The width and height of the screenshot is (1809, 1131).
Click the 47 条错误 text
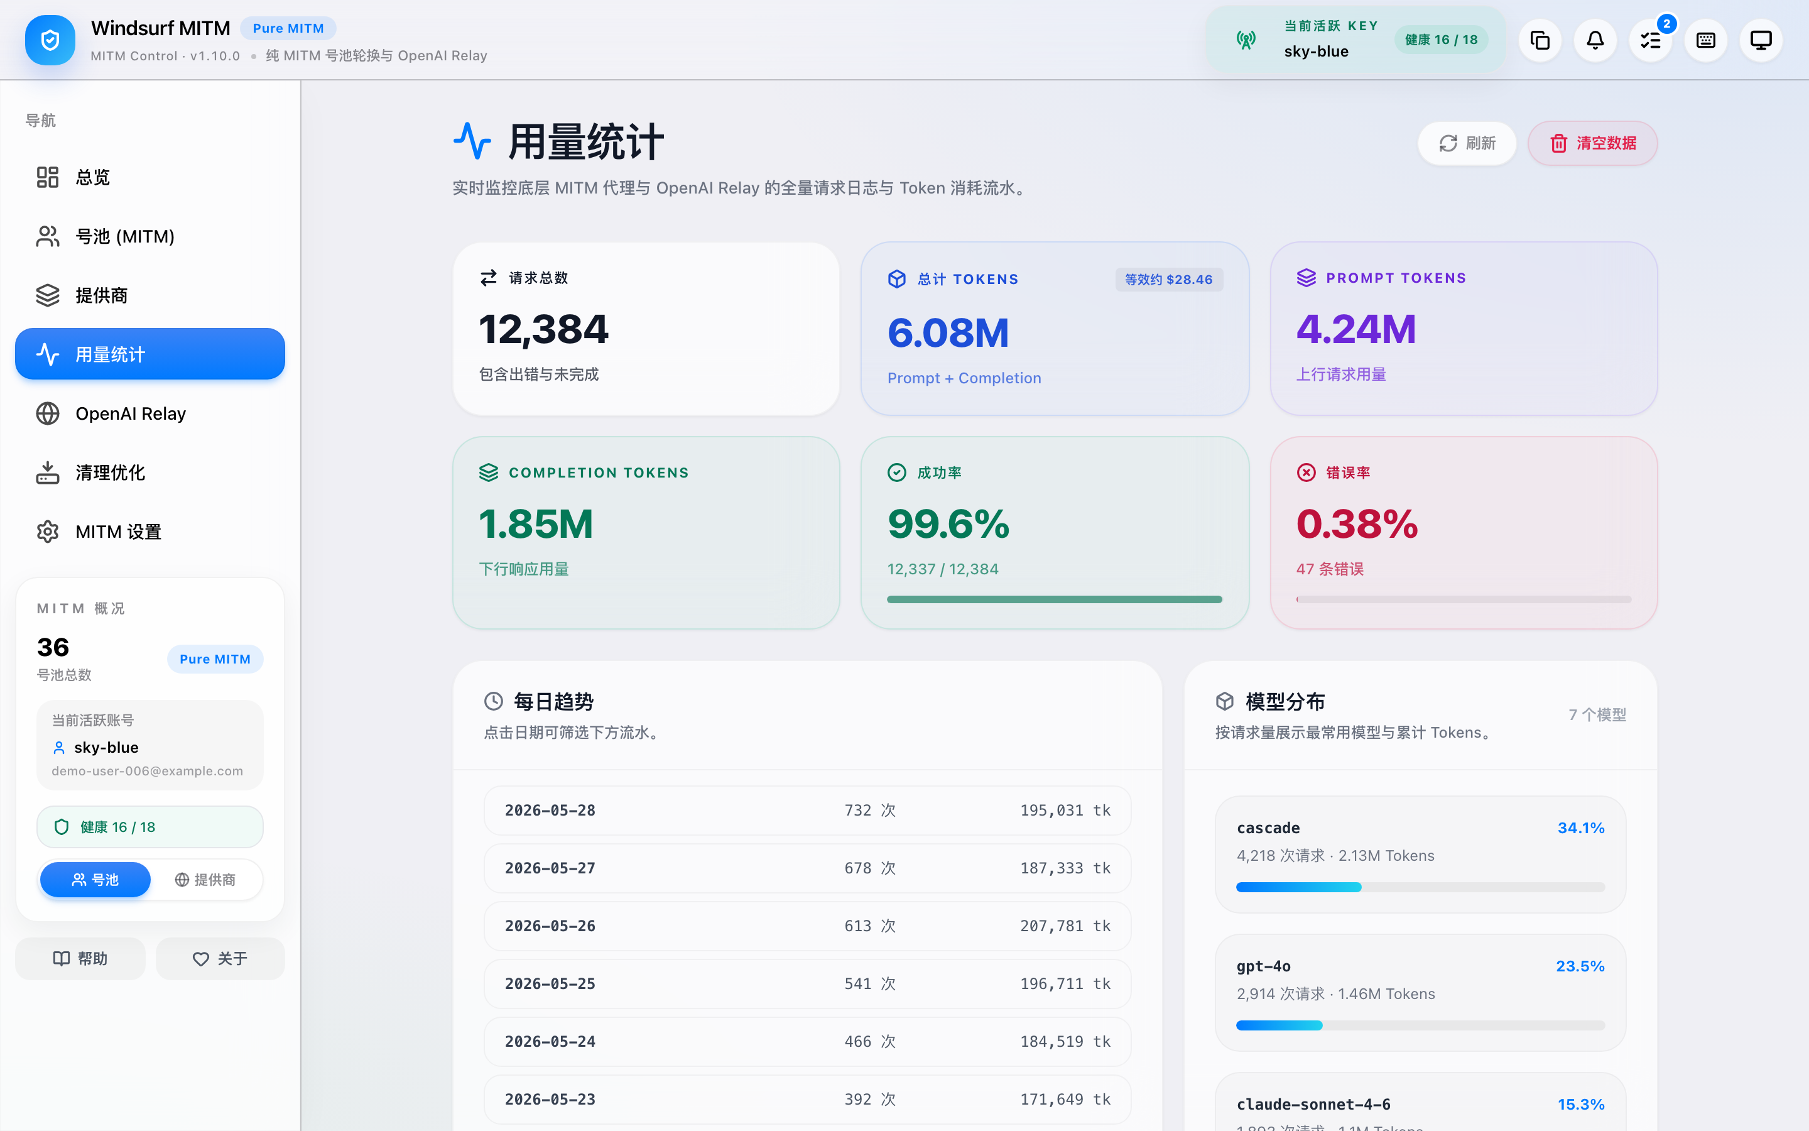click(x=1330, y=569)
